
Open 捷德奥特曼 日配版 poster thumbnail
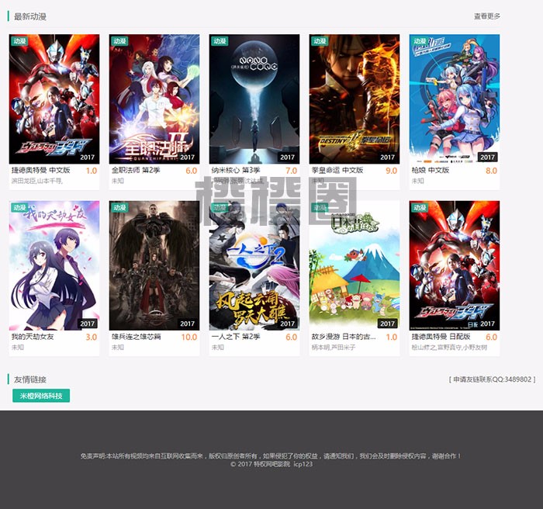pos(455,265)
